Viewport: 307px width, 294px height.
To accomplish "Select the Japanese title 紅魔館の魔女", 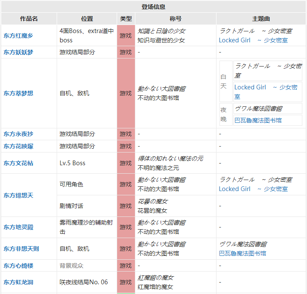I will [156, 278].
